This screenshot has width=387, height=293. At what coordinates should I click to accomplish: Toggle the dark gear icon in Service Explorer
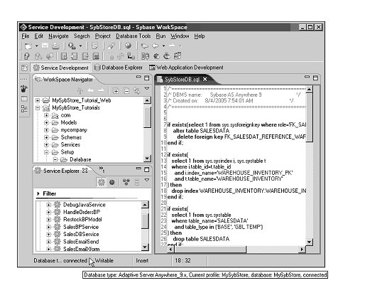click(112, 183)
